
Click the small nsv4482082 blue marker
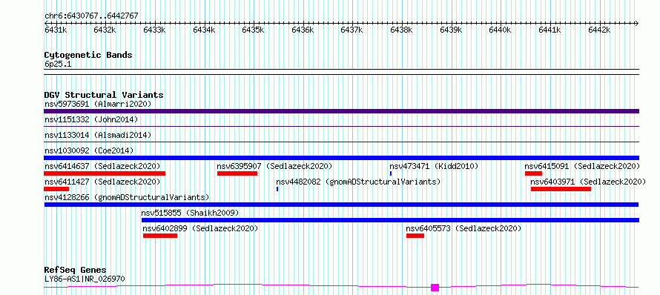(277, 189)
